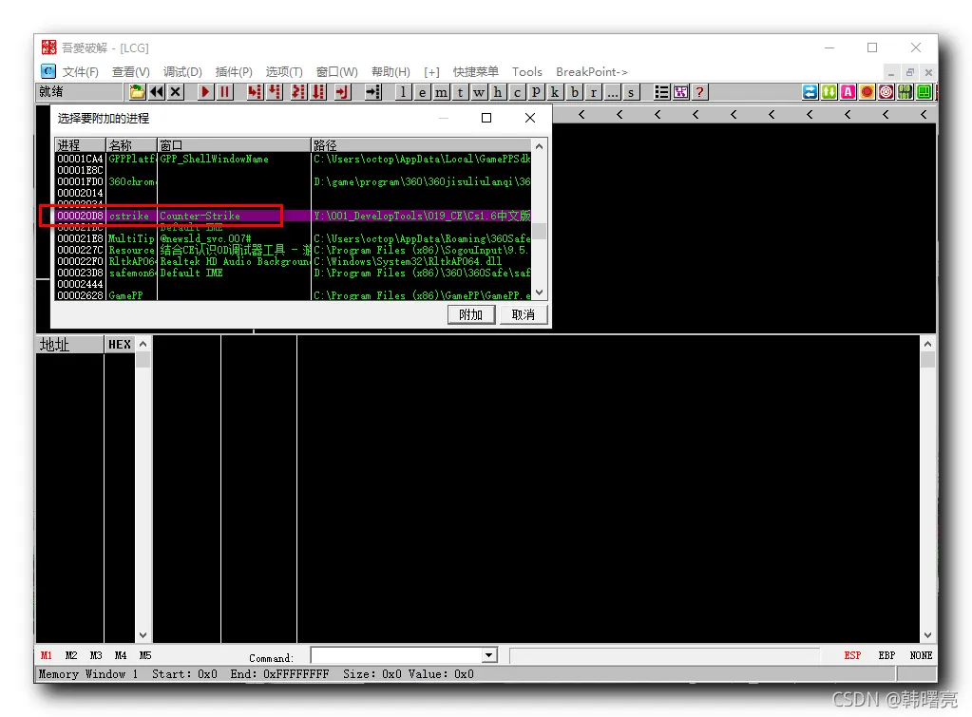Switch to the M2 memory tab
Viewport: 972px width, 717px height.
pos(71,655)
